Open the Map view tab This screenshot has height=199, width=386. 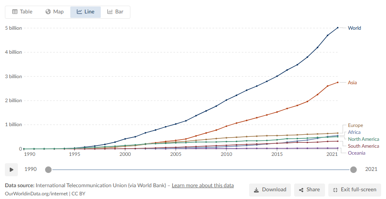[54, 12]
